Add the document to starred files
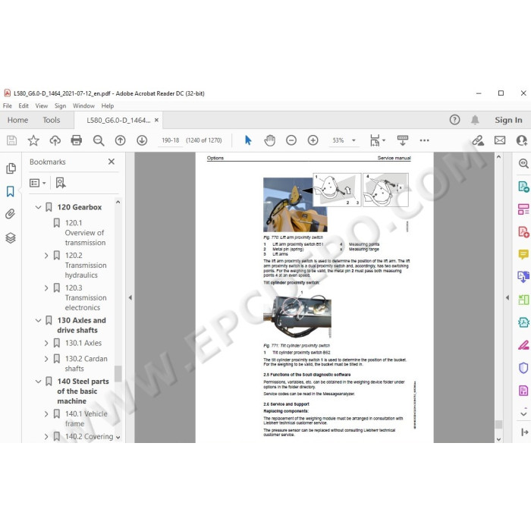531x531 pixels. pos(33,140)
